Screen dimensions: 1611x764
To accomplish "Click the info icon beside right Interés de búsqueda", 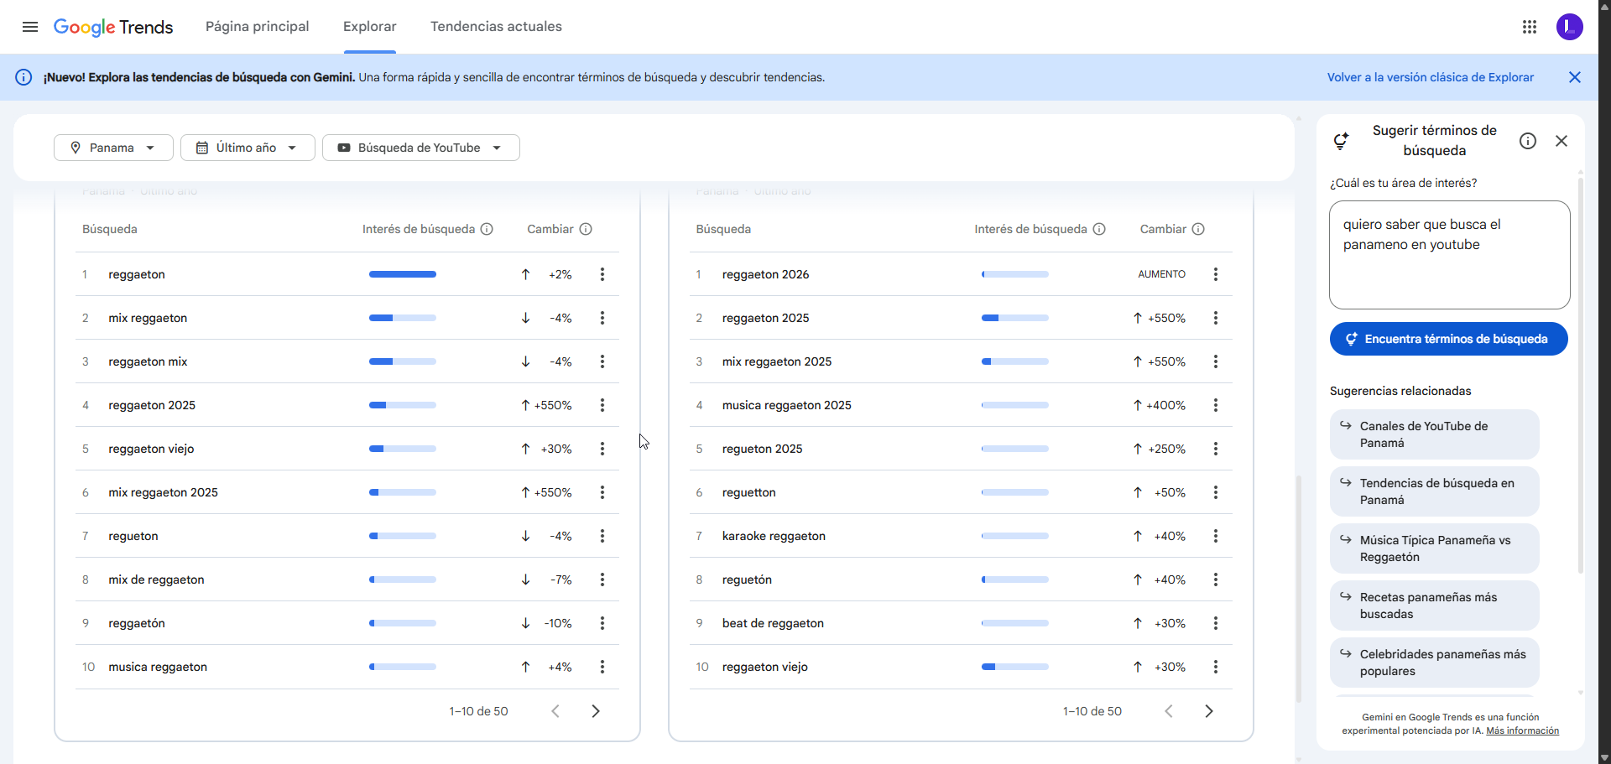I will tap(1099, 229).
